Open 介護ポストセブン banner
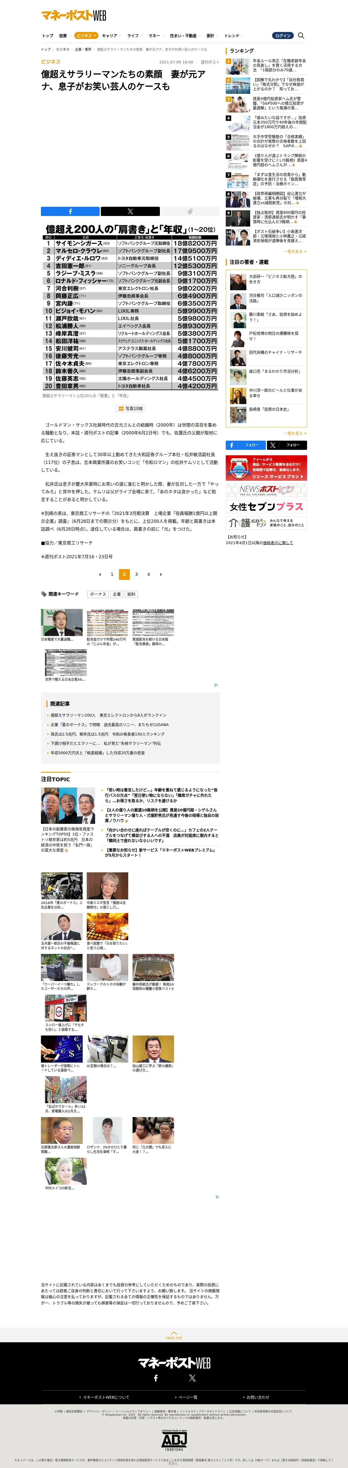Viewport: 348px width, 1468px height. (266, 522)
